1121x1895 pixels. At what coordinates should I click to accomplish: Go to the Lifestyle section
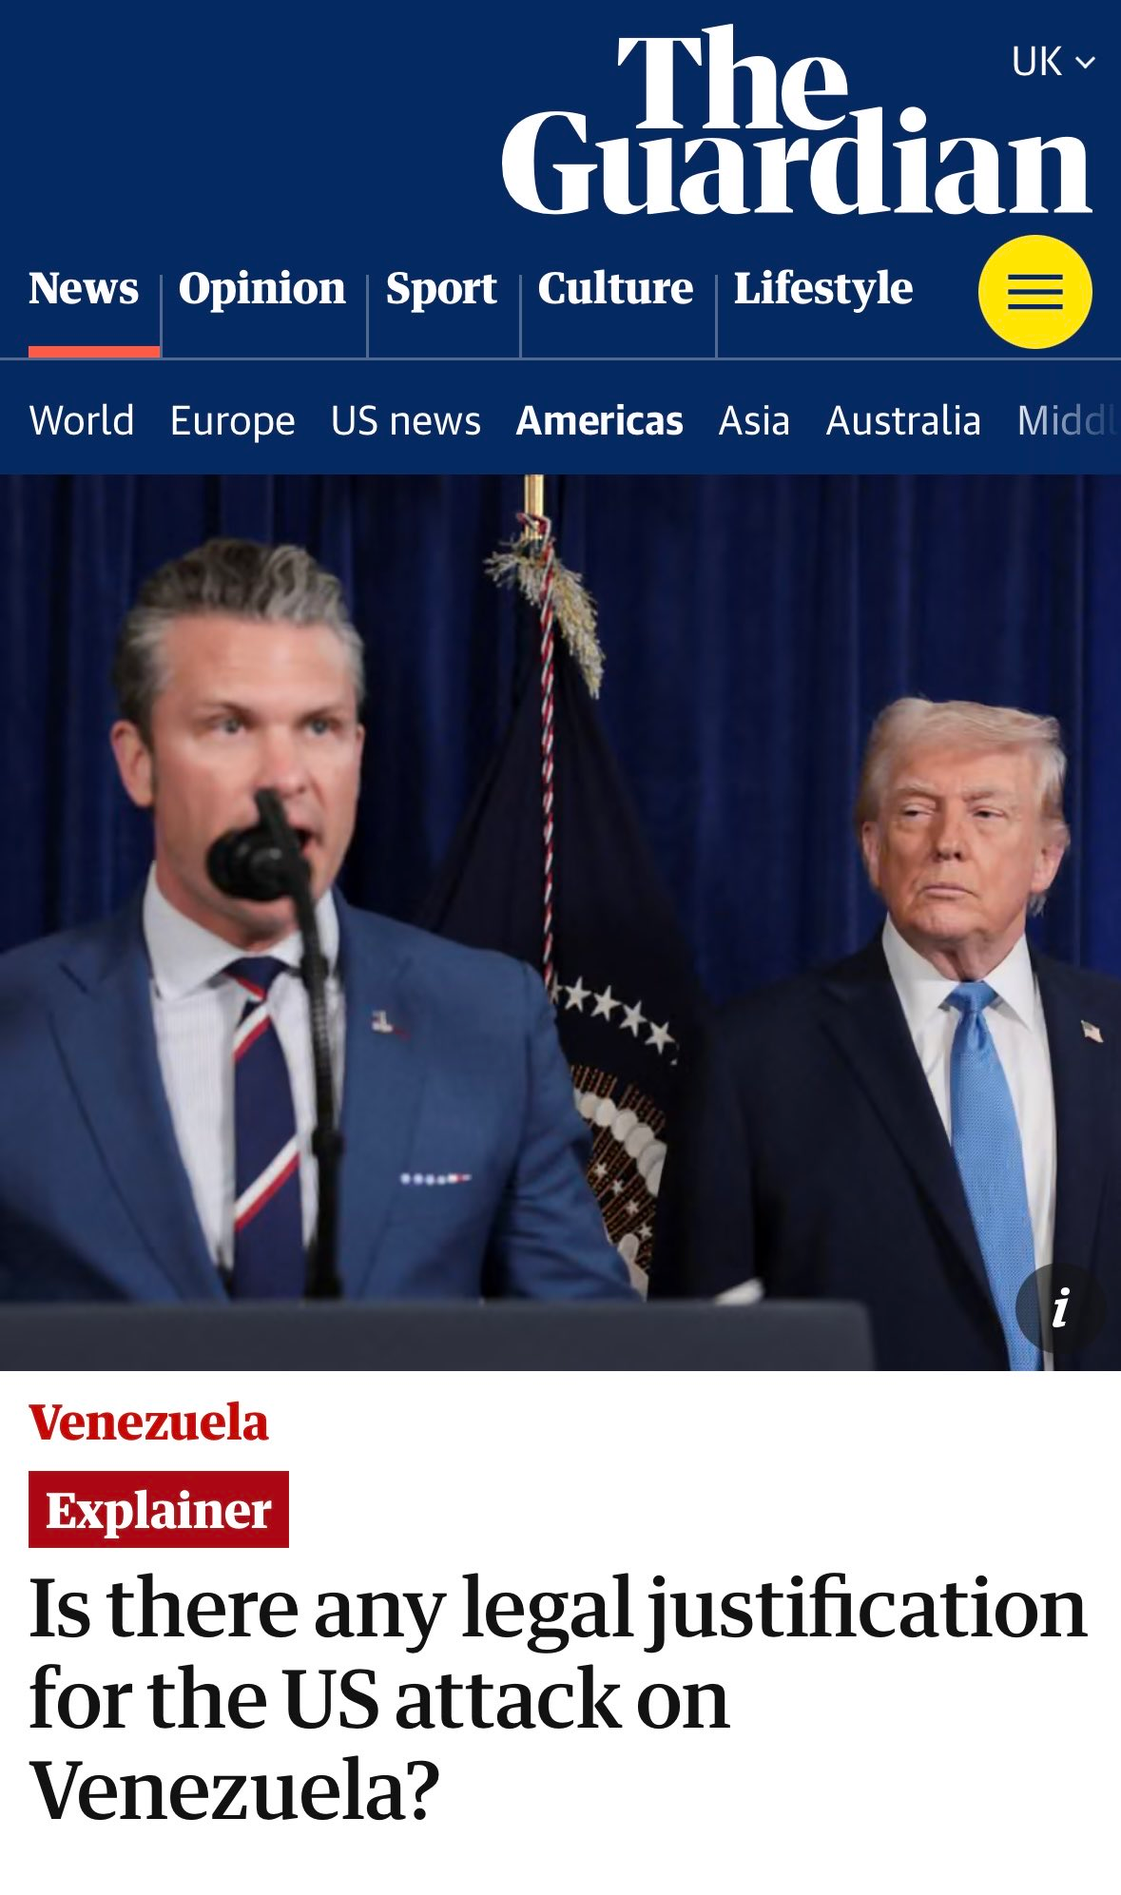pos(823,288)
